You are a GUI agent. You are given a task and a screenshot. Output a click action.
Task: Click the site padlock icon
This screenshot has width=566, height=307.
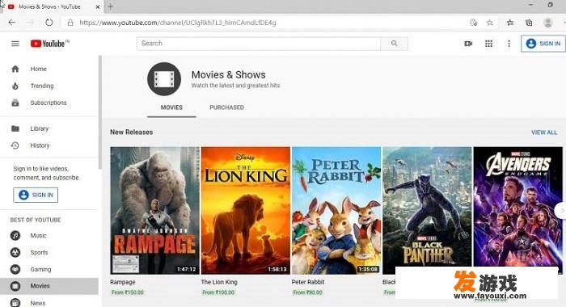tap(70, 23)
